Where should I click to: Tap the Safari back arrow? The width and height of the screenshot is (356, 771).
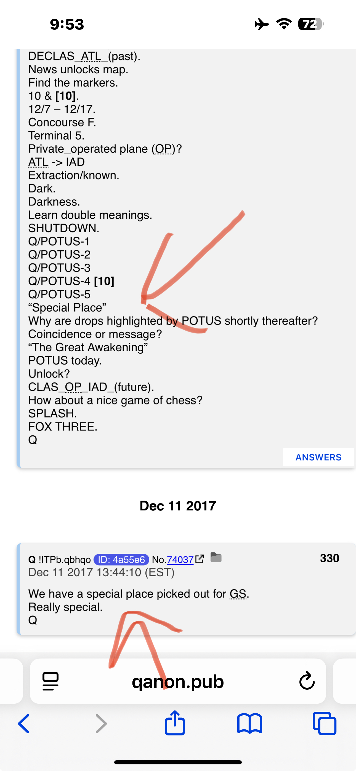point(24,723)
